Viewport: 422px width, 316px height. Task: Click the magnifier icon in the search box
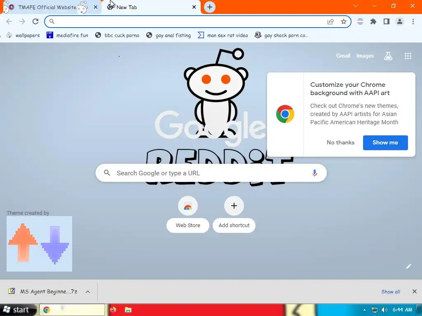[x=107, y=173]
